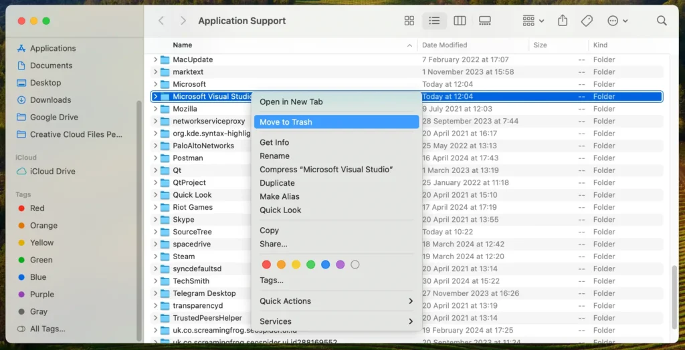The width and height of the screenshot is (685, 350).
Task: Select the Purple tag in sidebar
Action: (35, 294)
